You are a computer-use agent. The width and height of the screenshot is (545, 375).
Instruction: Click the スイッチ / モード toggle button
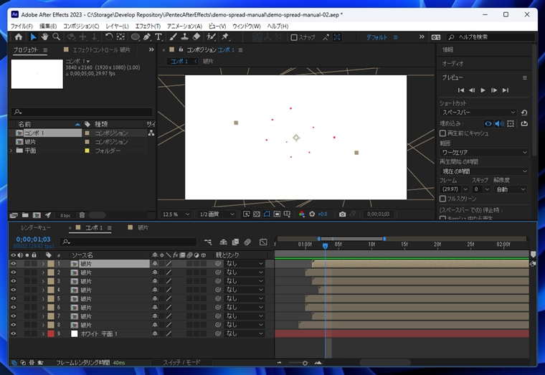tap(181, 362)
